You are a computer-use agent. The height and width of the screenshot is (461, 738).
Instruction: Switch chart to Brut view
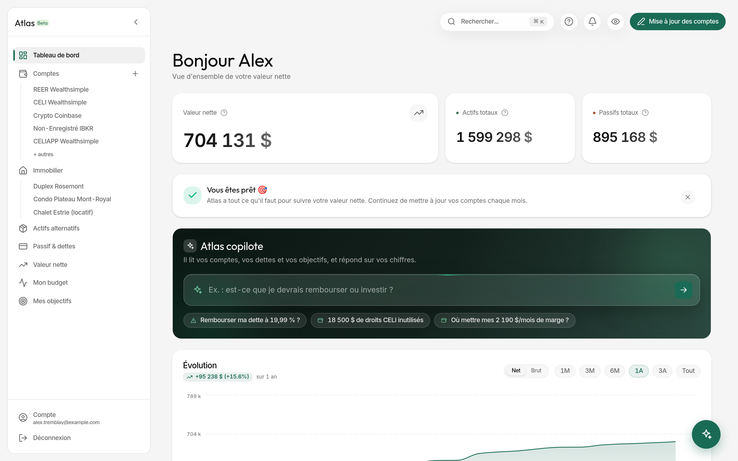pos(536,371)
